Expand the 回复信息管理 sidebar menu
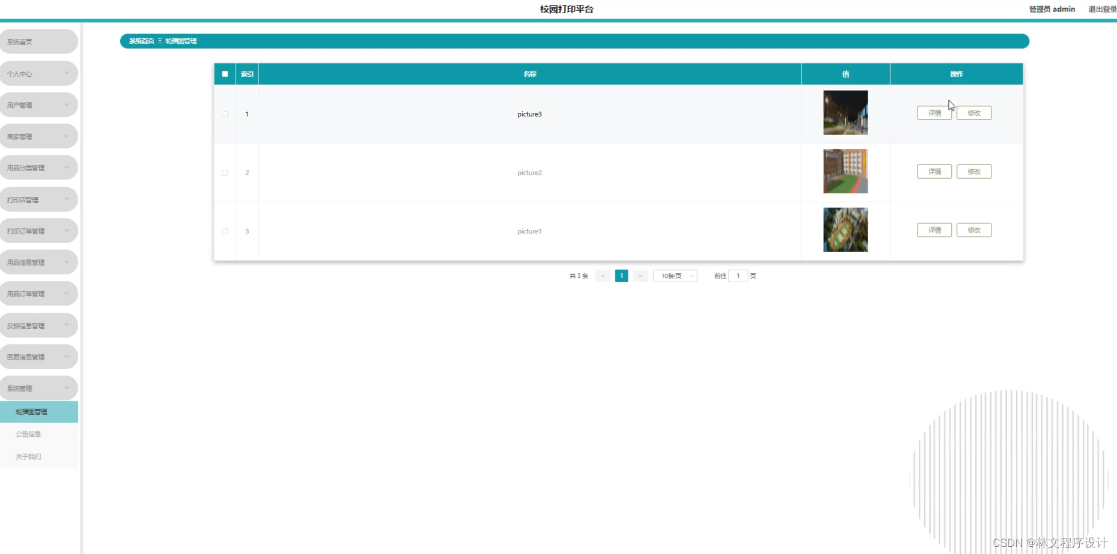 [38, 357]
